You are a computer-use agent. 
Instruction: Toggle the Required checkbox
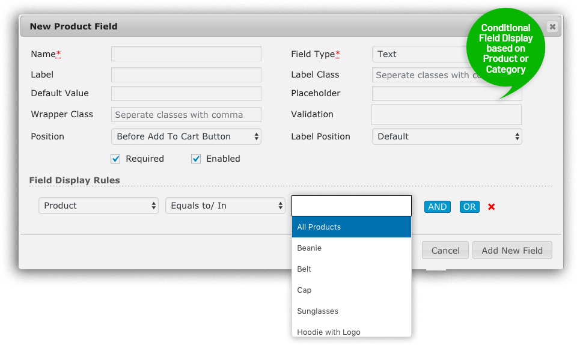(x=115, y=159)
